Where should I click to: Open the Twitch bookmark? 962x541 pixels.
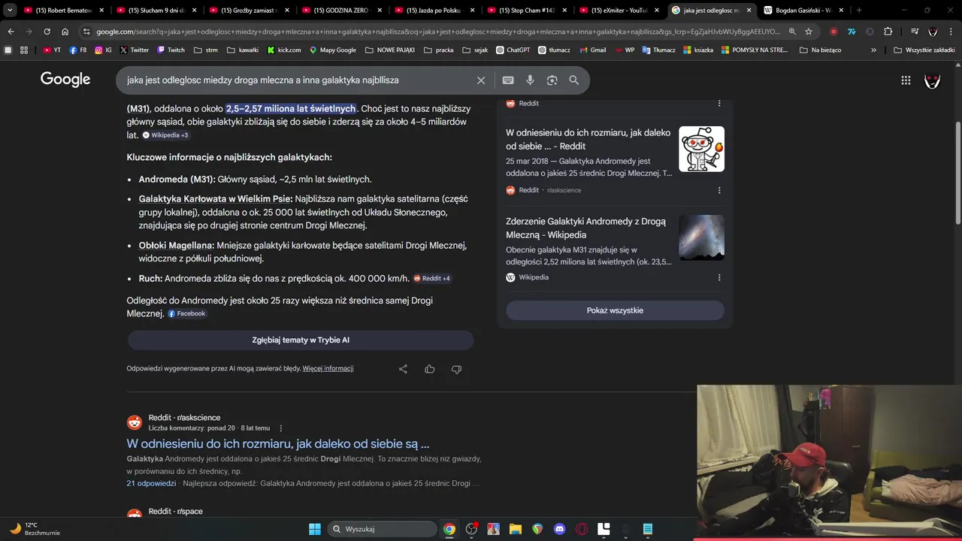171,50
